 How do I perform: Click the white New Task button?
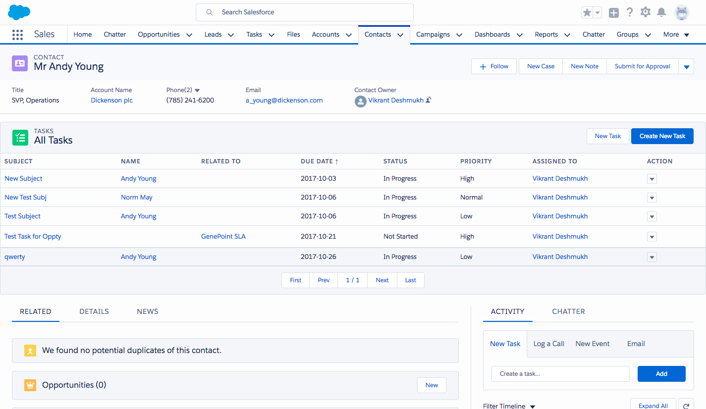click(608, 136)
